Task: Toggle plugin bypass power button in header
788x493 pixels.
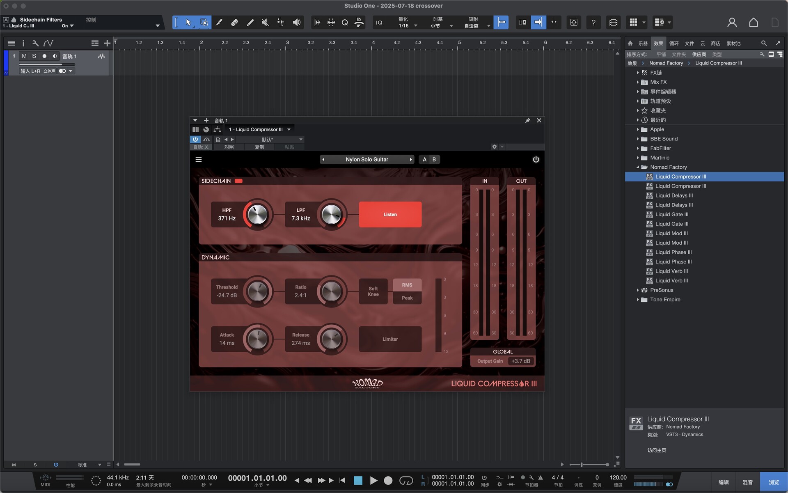Action: pyautogui.click(x=195, y=140)
